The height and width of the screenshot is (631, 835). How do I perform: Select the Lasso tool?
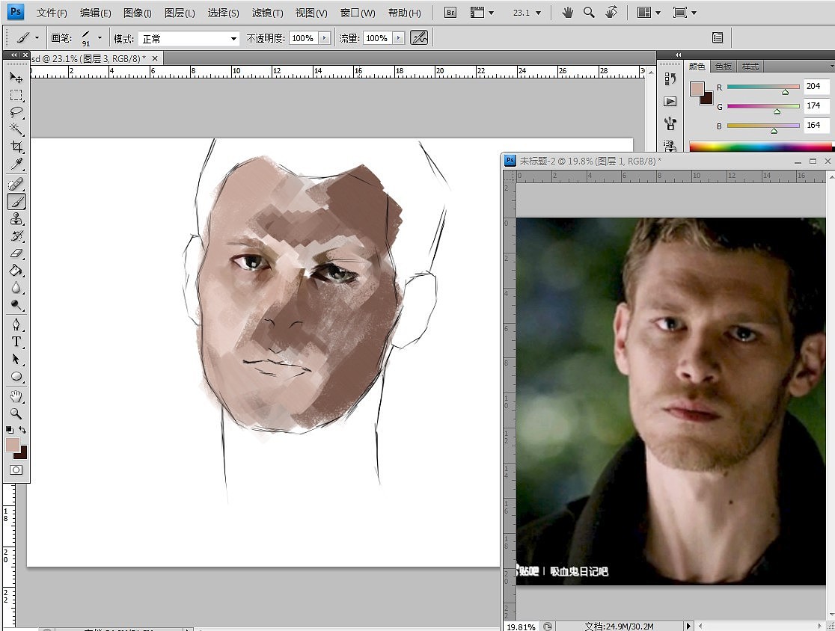pyautogui.click(x=16, y=111)
